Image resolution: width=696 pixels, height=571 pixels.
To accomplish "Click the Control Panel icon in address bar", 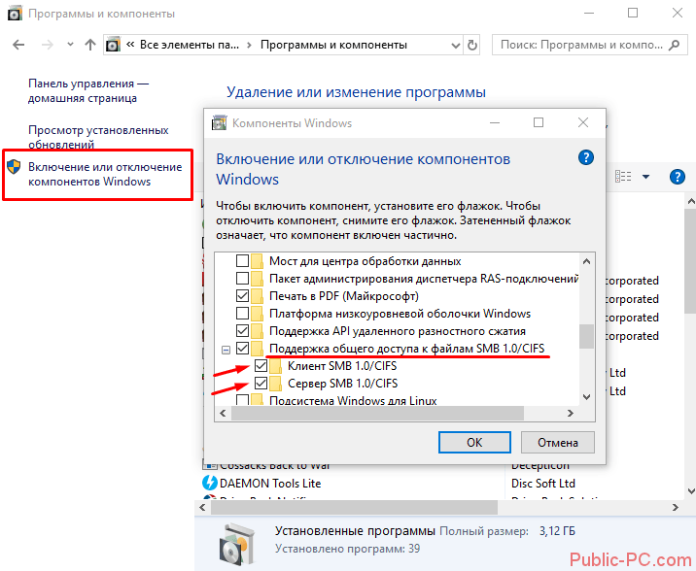I will 113,45.
